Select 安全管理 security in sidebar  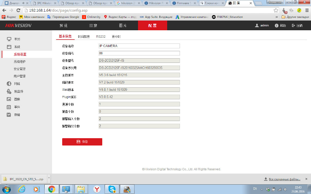pyautogui.click(x=20, y=69)
